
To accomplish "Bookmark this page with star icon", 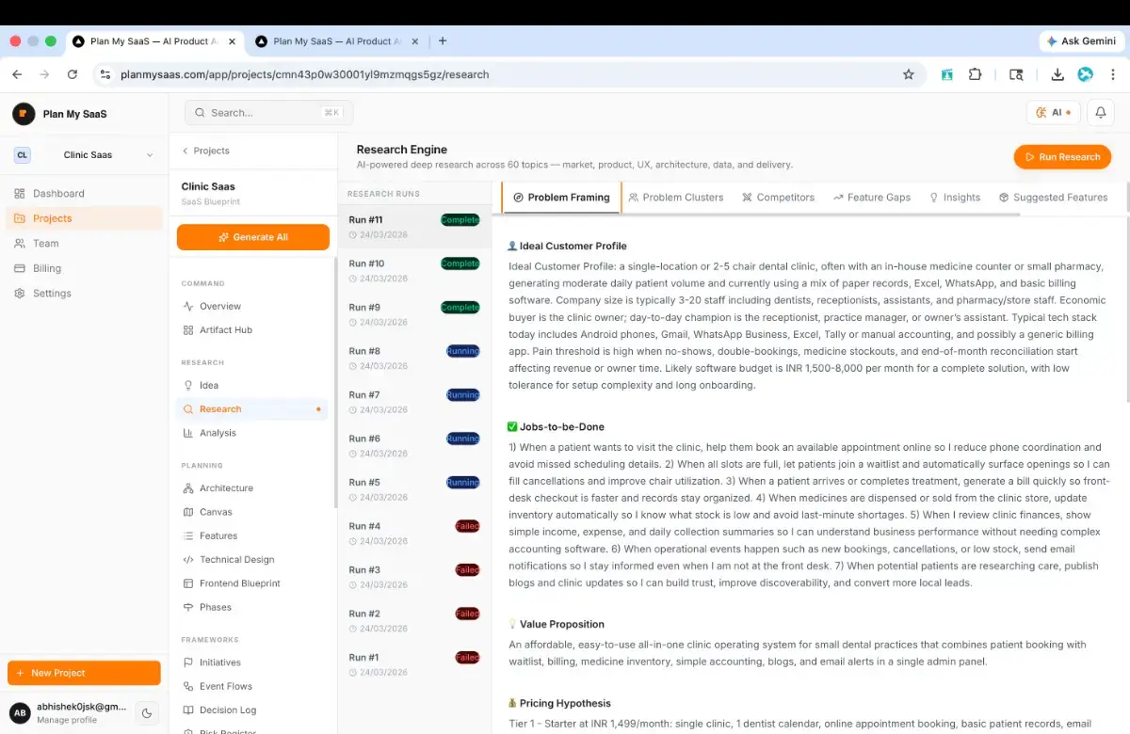I will [909, 74].
